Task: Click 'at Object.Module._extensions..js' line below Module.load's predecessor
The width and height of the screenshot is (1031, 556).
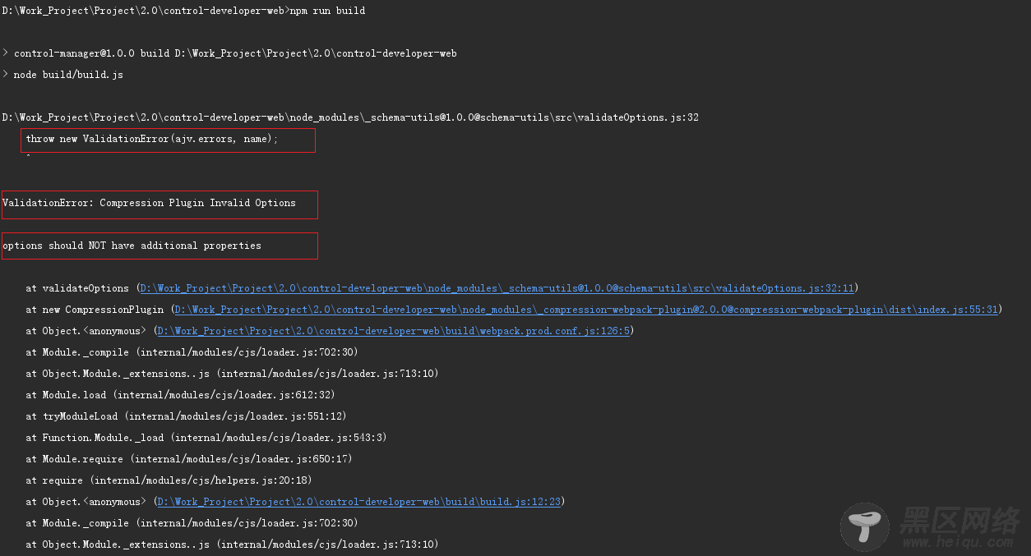Action: click(232, 374)
